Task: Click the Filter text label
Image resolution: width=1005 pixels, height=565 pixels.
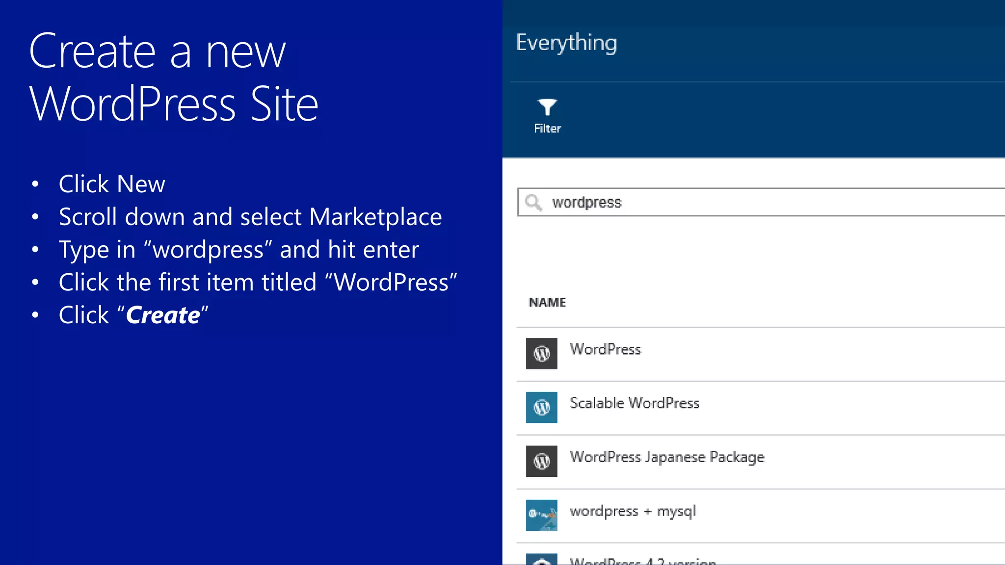Action: [x=547, y=128]
